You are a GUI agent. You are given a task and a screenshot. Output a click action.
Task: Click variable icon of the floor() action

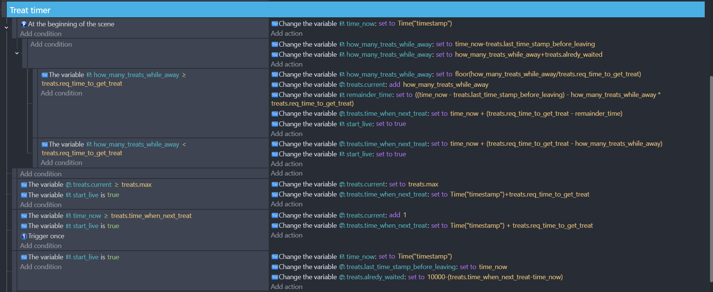point(275,75)
